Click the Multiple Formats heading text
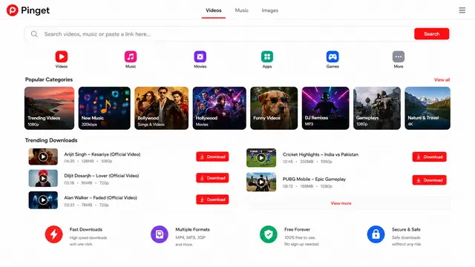The image size is (475, 267). click(193, 229)
